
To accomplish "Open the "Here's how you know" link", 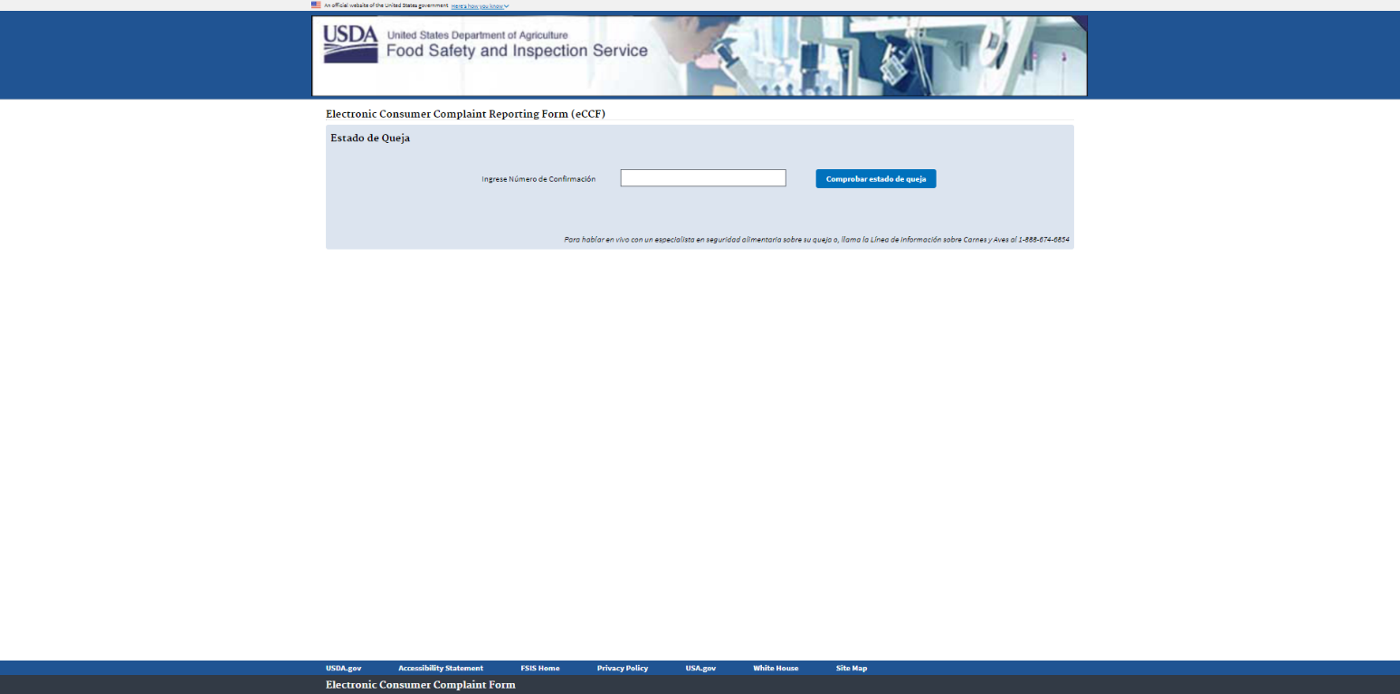I will tap(477, 6).
